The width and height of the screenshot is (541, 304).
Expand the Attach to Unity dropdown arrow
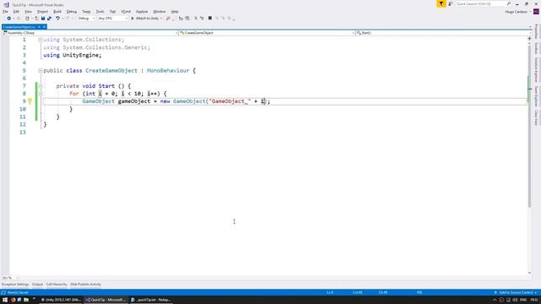tap(161, 19)
